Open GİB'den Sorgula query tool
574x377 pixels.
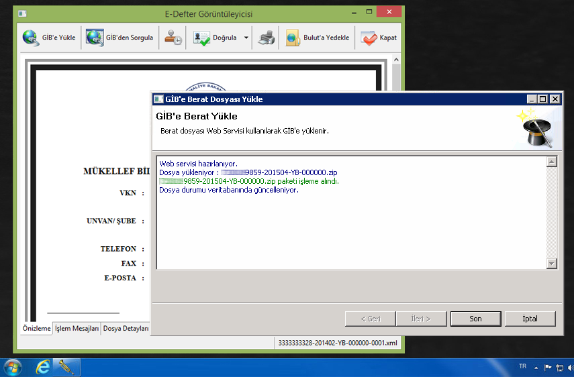[121, 38]
